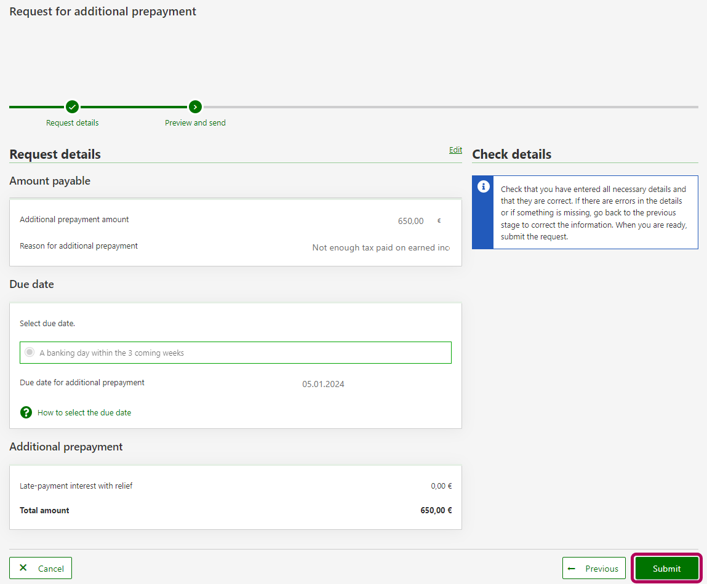Click the additional prepayment amount field 650,00
This screenshot has height=584, width=707.
(x=410, y=221)
